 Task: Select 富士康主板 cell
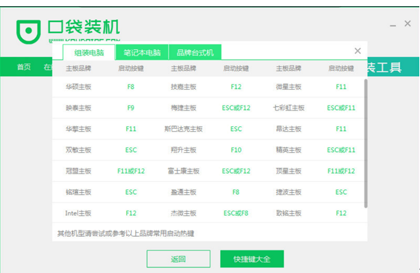pos(184,171)
